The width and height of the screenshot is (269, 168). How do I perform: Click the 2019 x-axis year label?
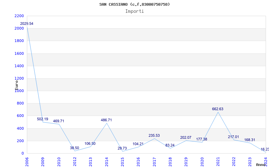pyautogui.click(x=186, y=162)
